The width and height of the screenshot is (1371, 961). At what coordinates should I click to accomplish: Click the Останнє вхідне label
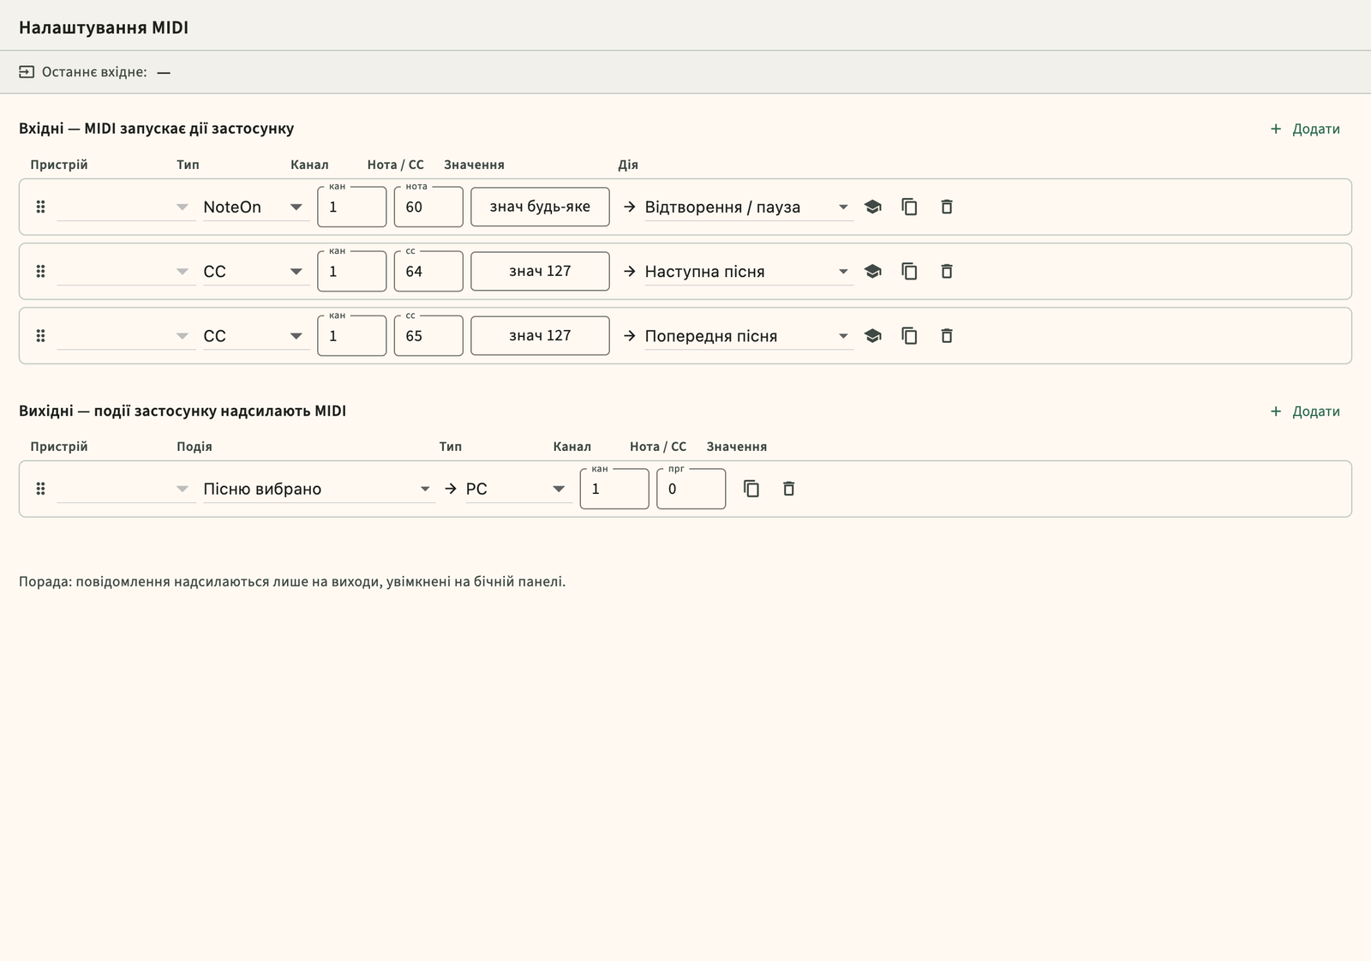click(94, 72)
